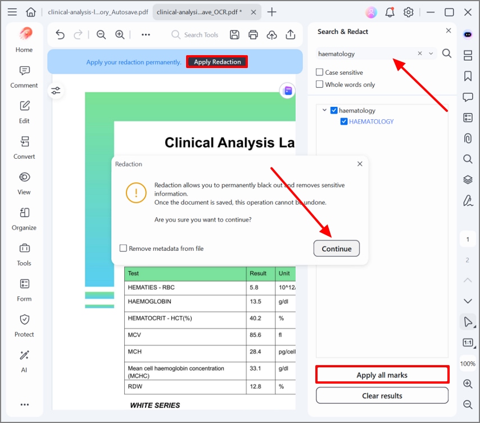Print the document
The height and width of the screenshot is (423, 480).
click(x=253, y=35)
